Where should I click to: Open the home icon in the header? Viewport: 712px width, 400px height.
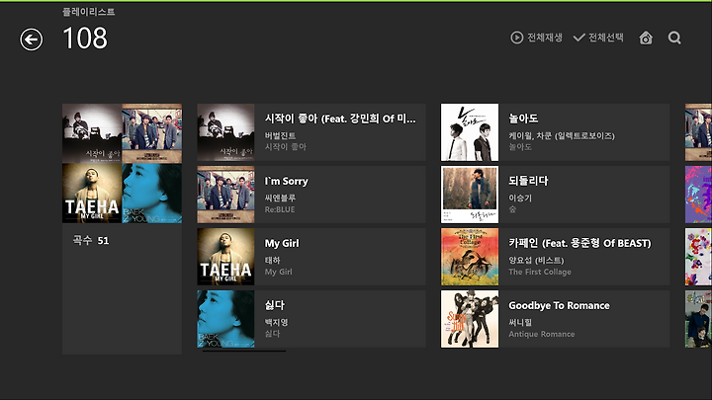(x=646, y=38)
